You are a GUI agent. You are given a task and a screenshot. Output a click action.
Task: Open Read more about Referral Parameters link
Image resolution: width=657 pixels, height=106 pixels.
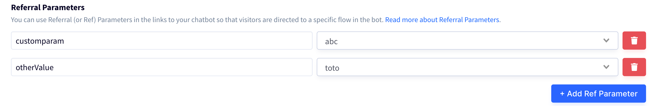442,20
